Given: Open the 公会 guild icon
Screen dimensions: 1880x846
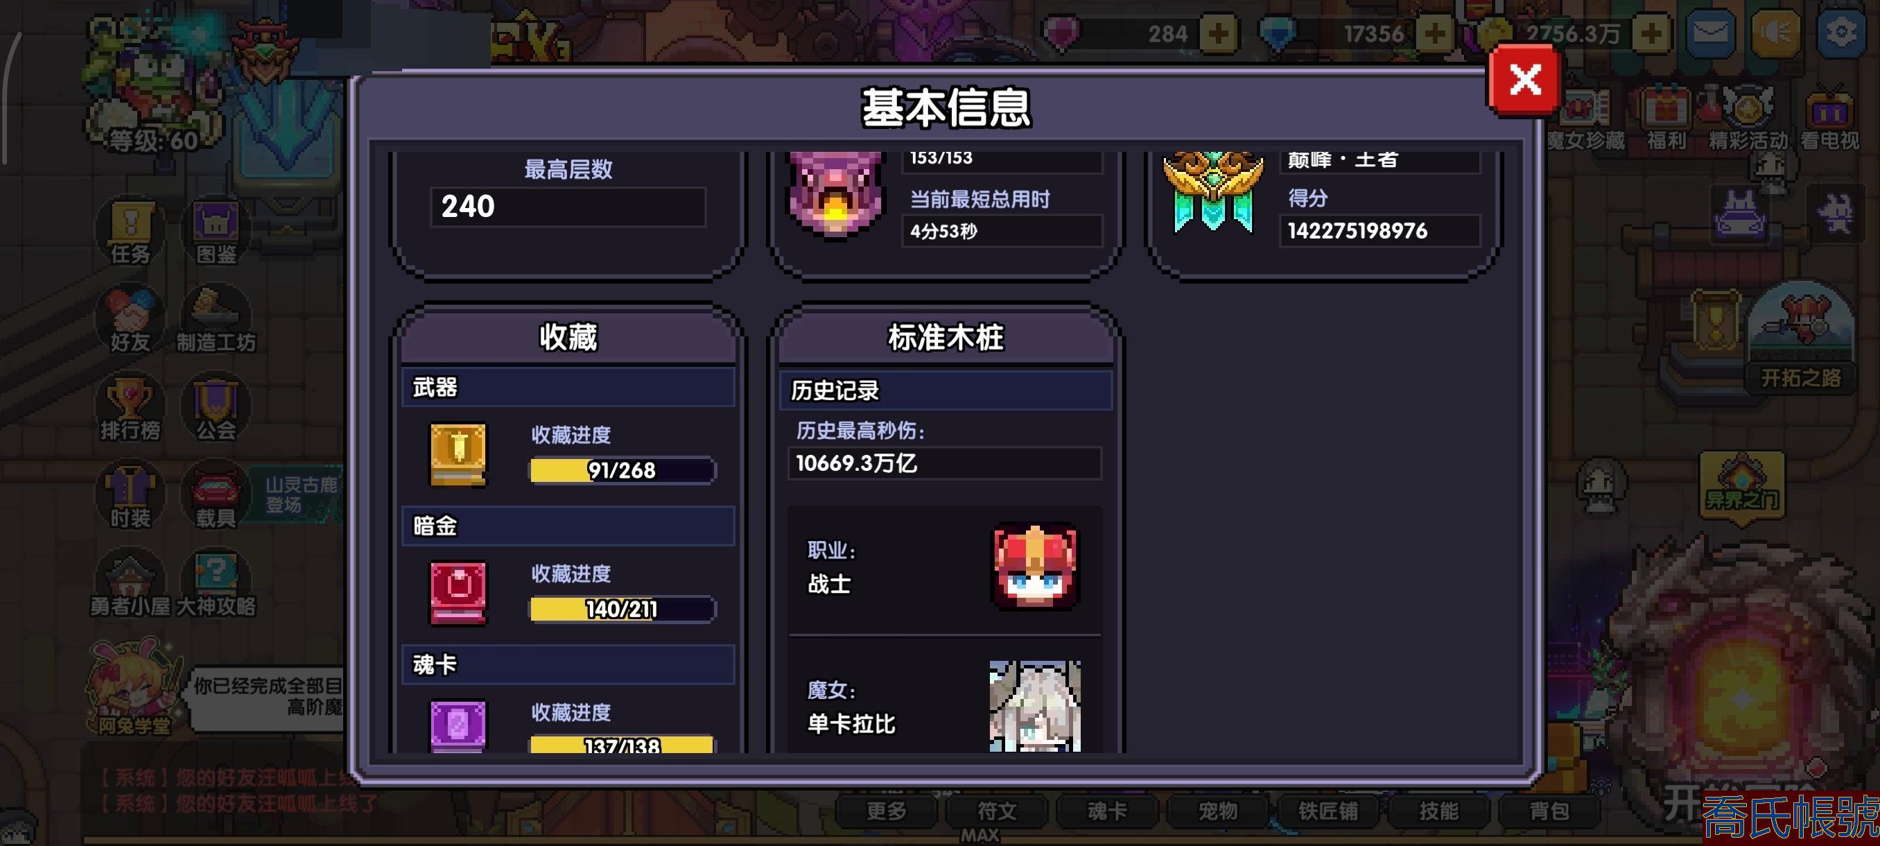Looking at the screenshot, I should click(216, 407).
